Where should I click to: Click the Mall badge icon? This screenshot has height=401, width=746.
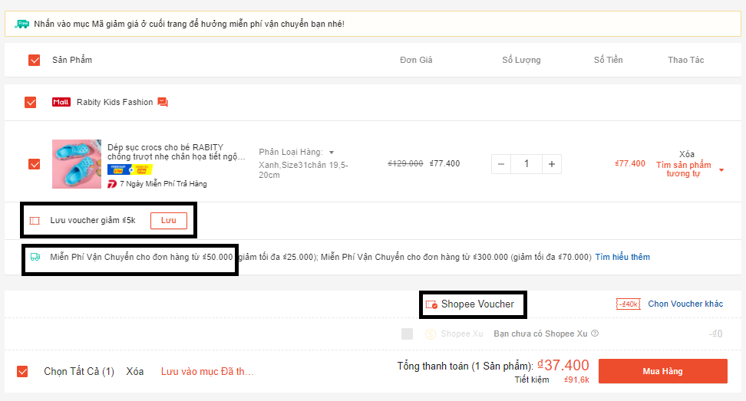61,102
